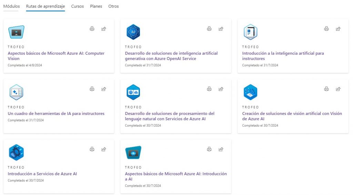Share the Computer Vision trophy
Image resolution: width=353 pixels, height=195 pixels.
[x=104, y=29]
